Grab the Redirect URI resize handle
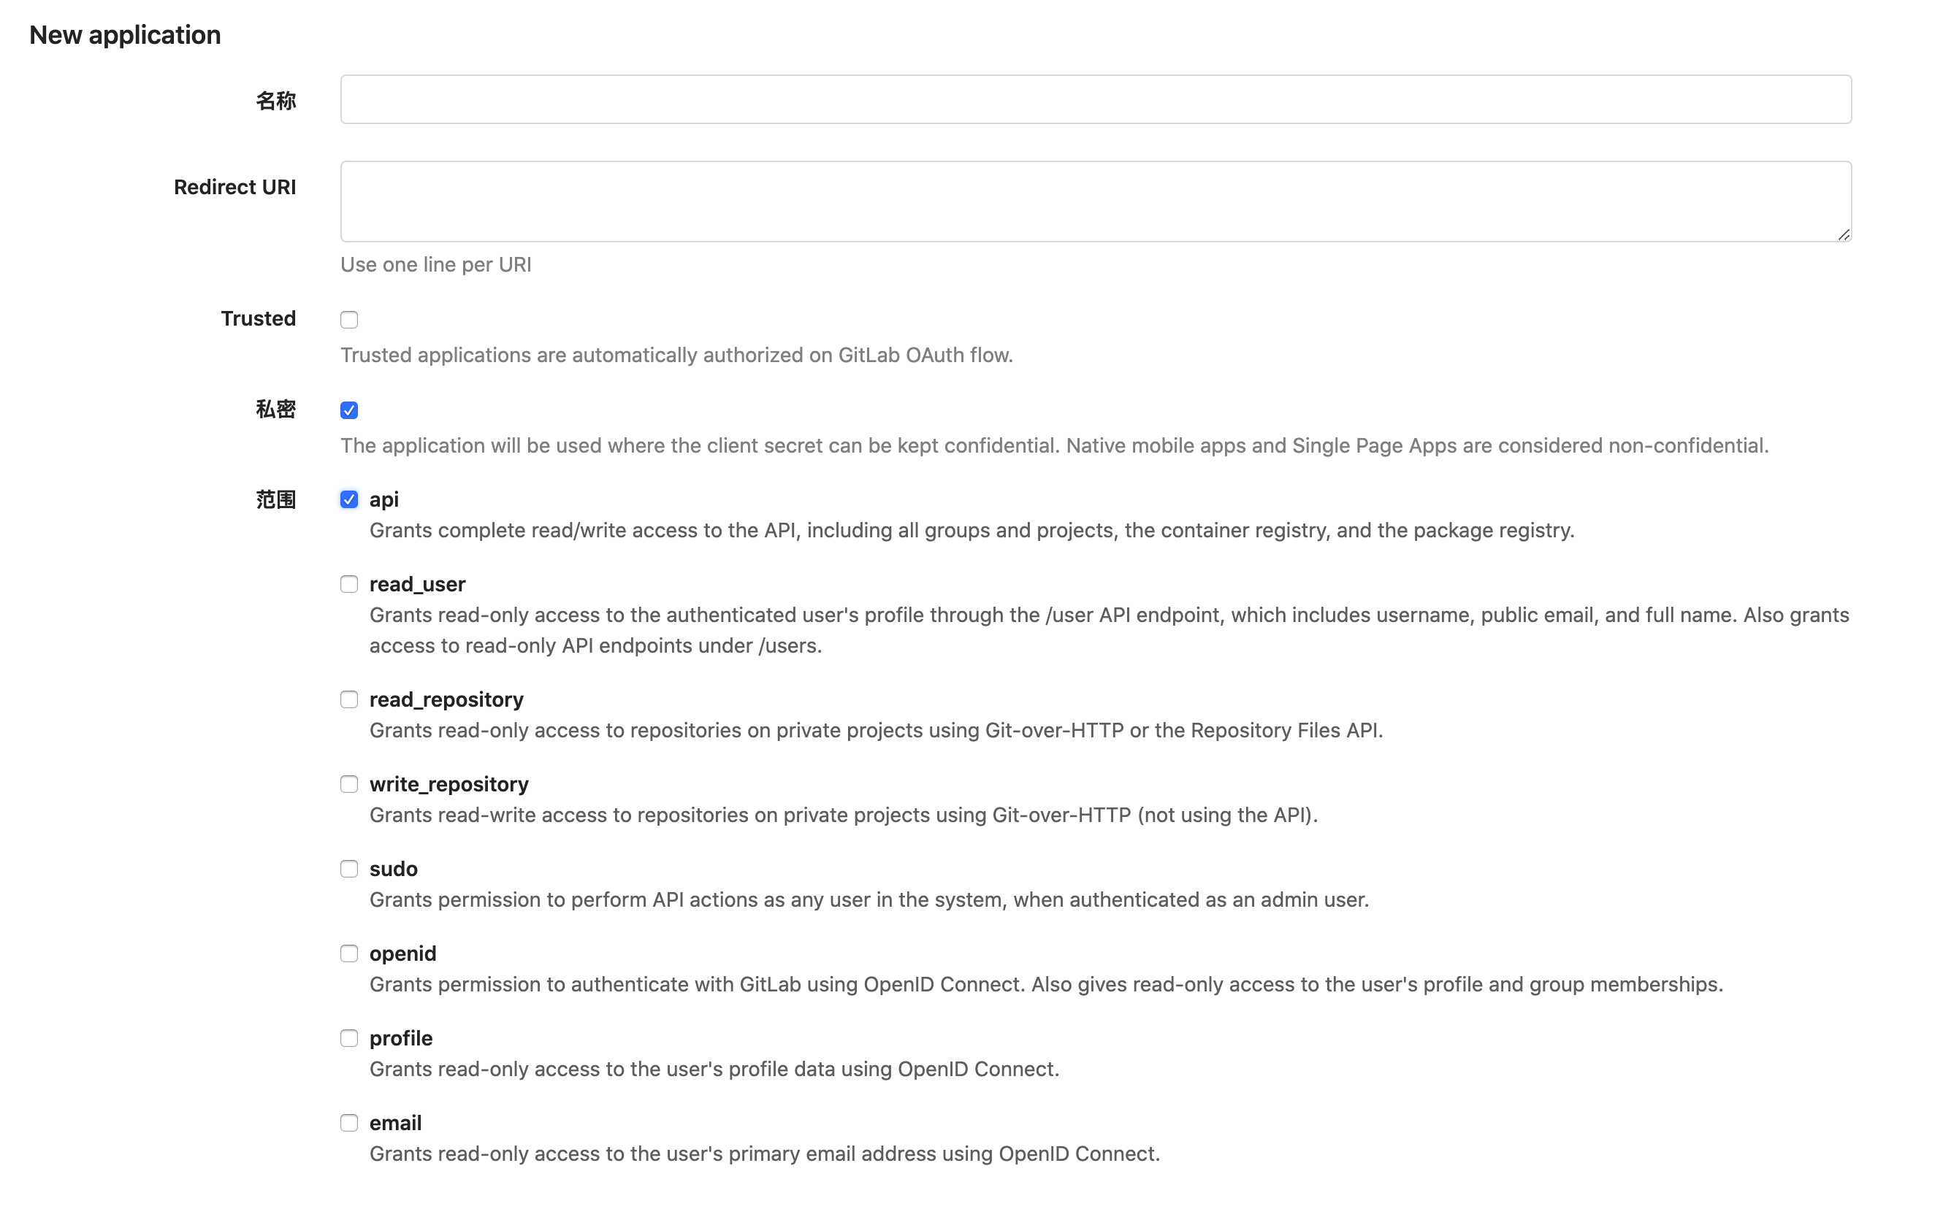 [1843, 234]
